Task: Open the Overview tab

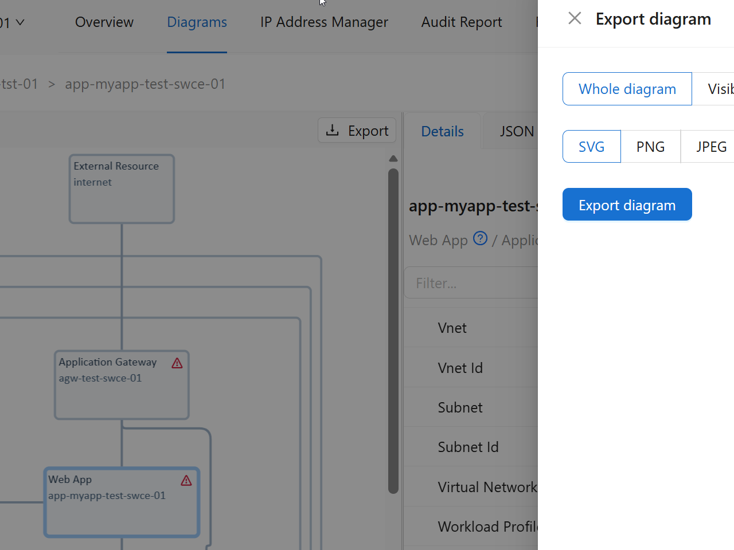Action: pyautogui.click(x=104, y=22)
